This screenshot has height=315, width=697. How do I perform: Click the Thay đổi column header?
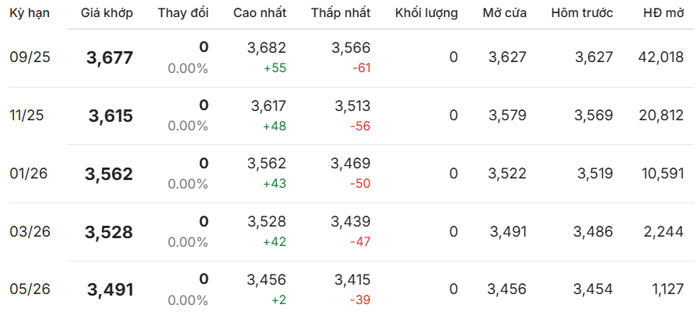click(x=183, y=13)
